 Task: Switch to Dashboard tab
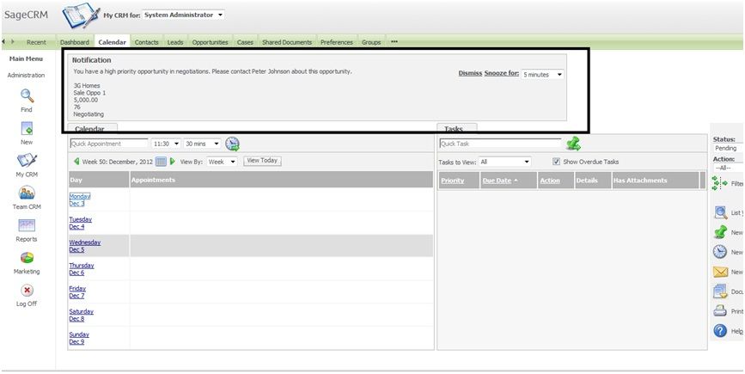(x=75, y=42)
